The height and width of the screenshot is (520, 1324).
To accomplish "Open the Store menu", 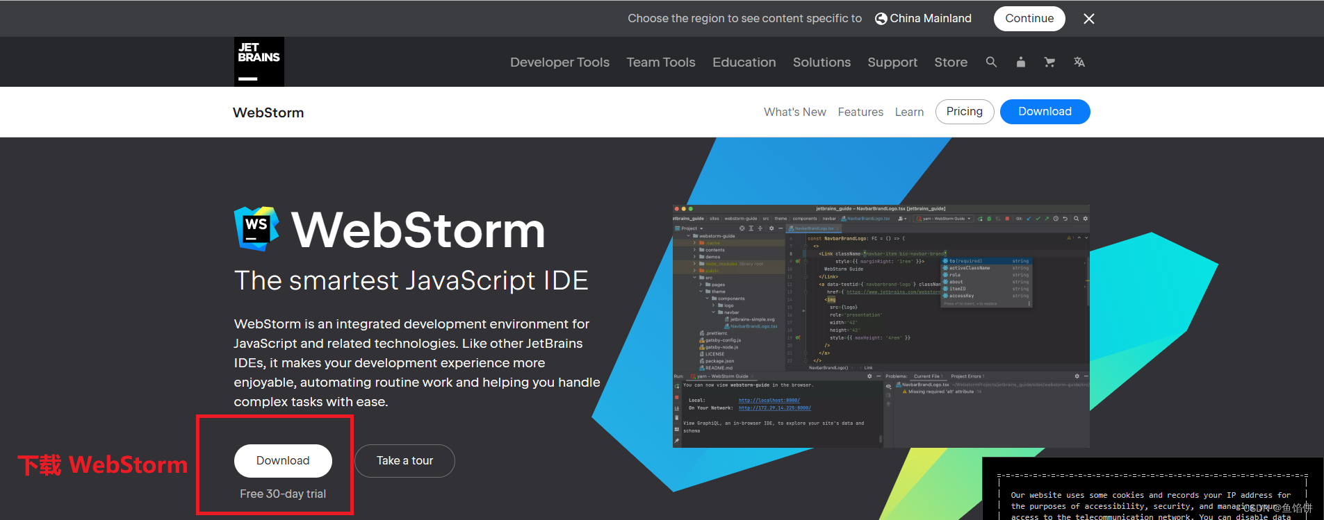I will point(951,62).
